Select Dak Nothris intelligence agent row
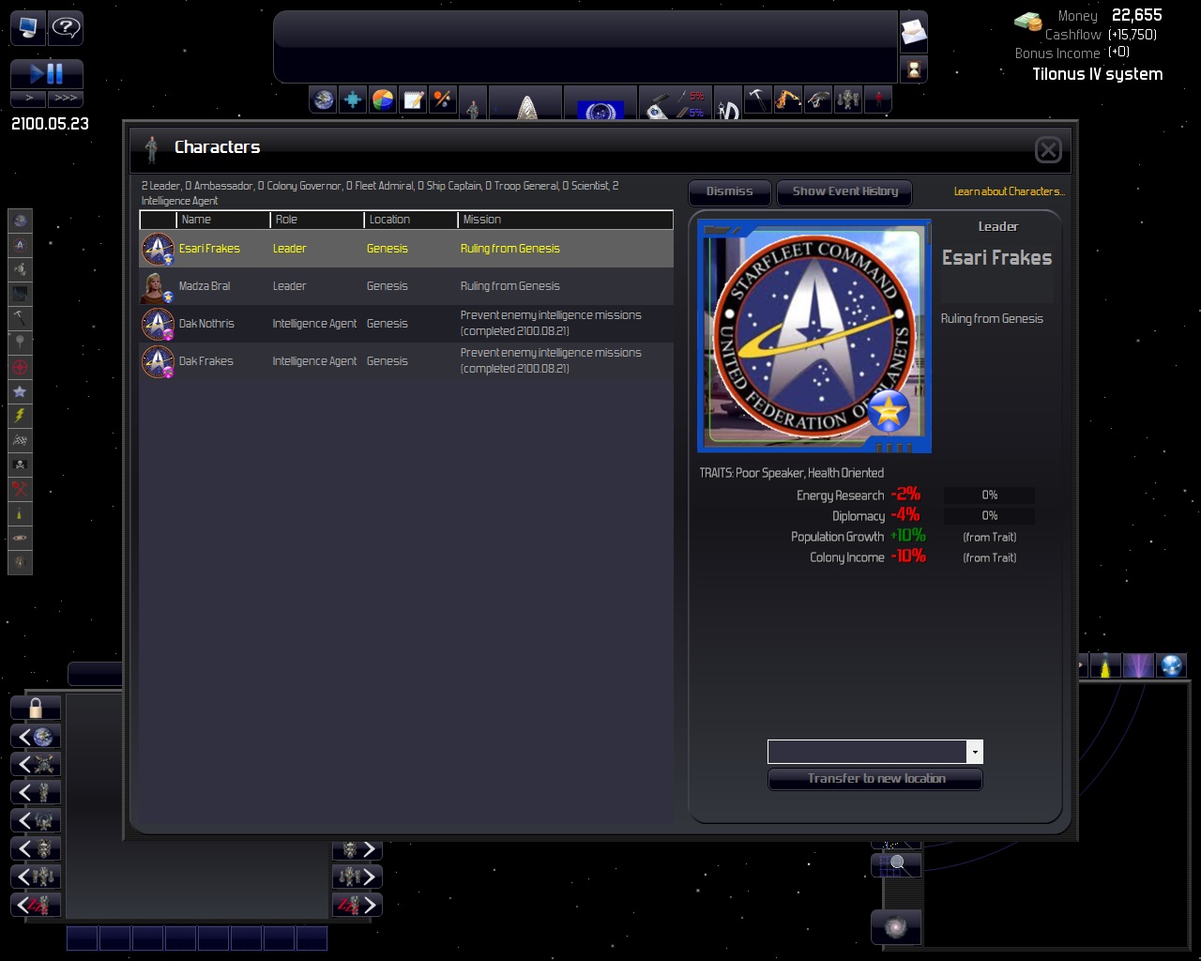Screen dimensions: 1201x961 406,324
